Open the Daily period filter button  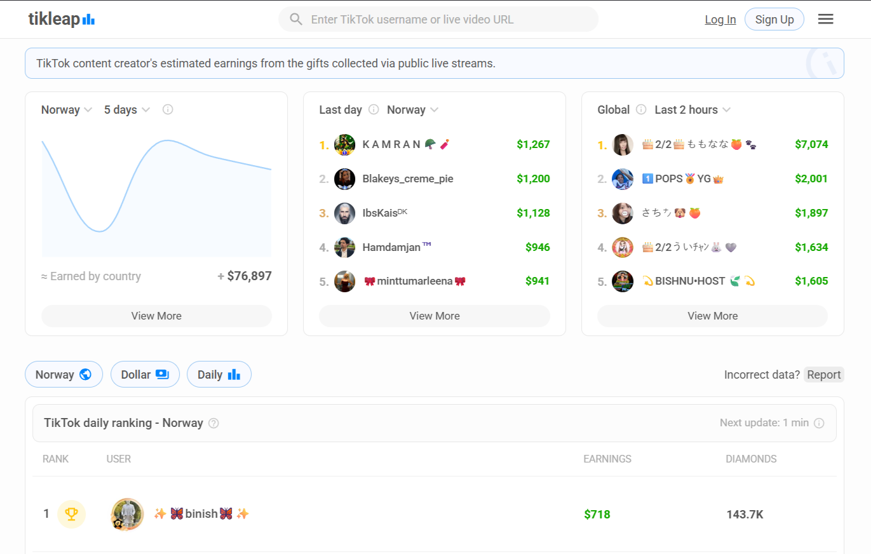(x=219, y=374)
